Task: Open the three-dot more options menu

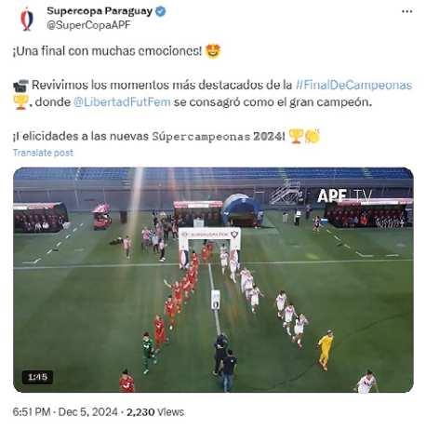Action: coord(406,11)
